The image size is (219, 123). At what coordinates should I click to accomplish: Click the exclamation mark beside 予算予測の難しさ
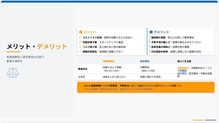[x=150, y=42]
